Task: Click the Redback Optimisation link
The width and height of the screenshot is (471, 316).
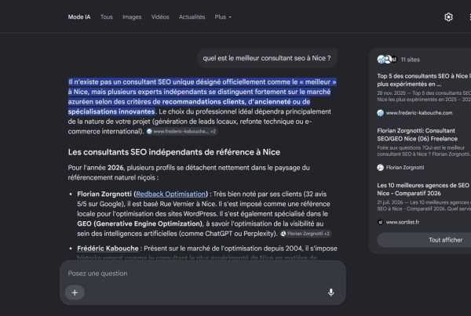Action: coord(170,194)
